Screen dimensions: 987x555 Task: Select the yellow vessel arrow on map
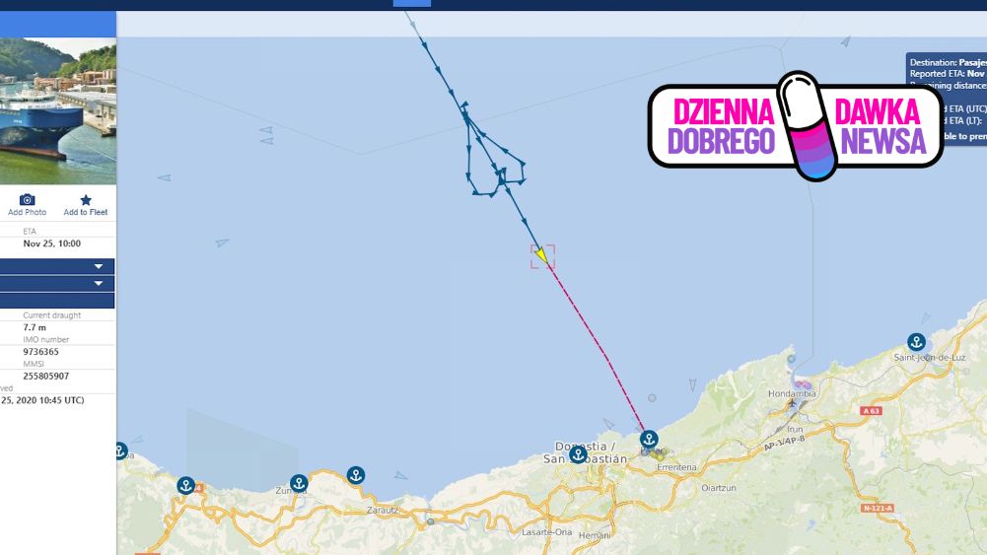click(541, 255)
